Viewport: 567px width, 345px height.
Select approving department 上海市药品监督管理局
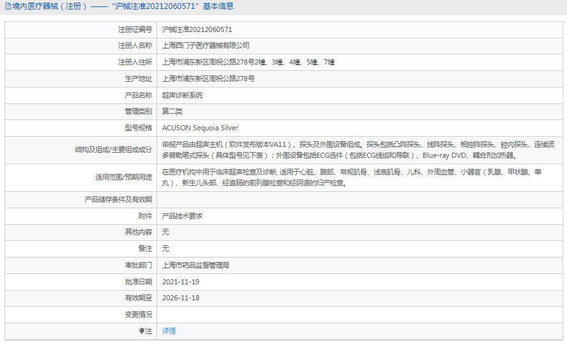195,265
